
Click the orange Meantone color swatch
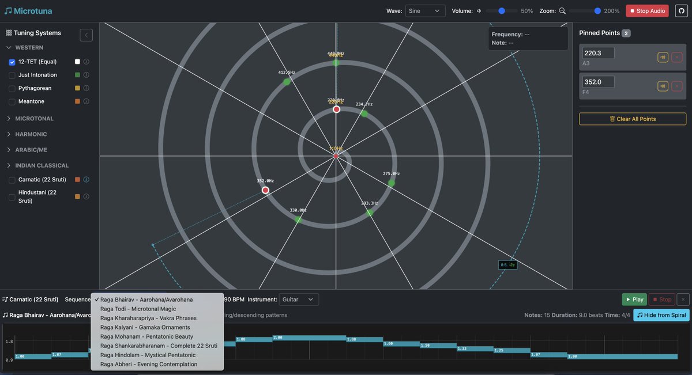(x=77, y=101)
